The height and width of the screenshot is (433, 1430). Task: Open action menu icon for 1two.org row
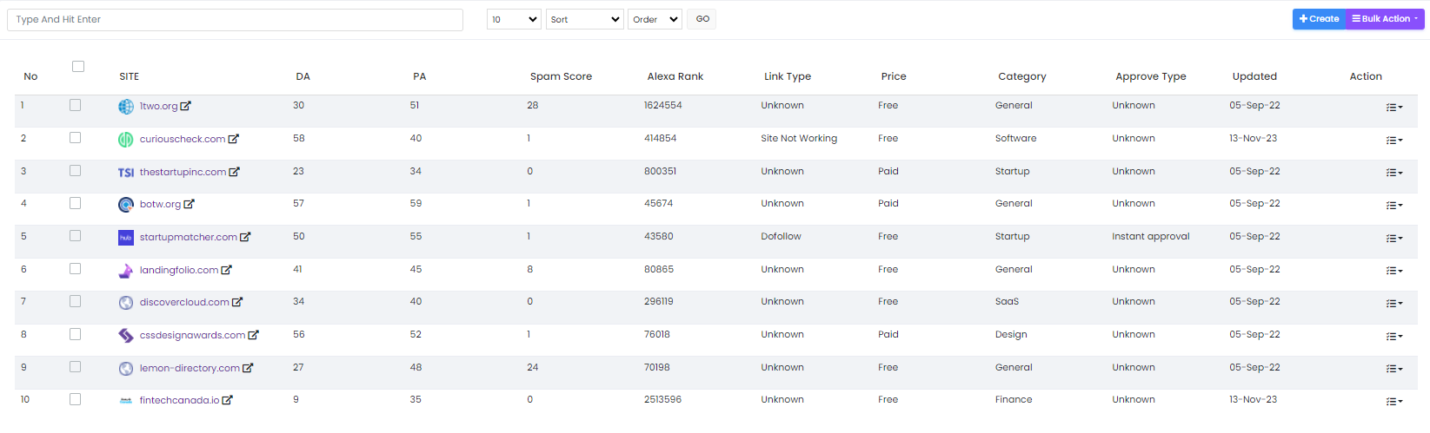click(1394, 108)
